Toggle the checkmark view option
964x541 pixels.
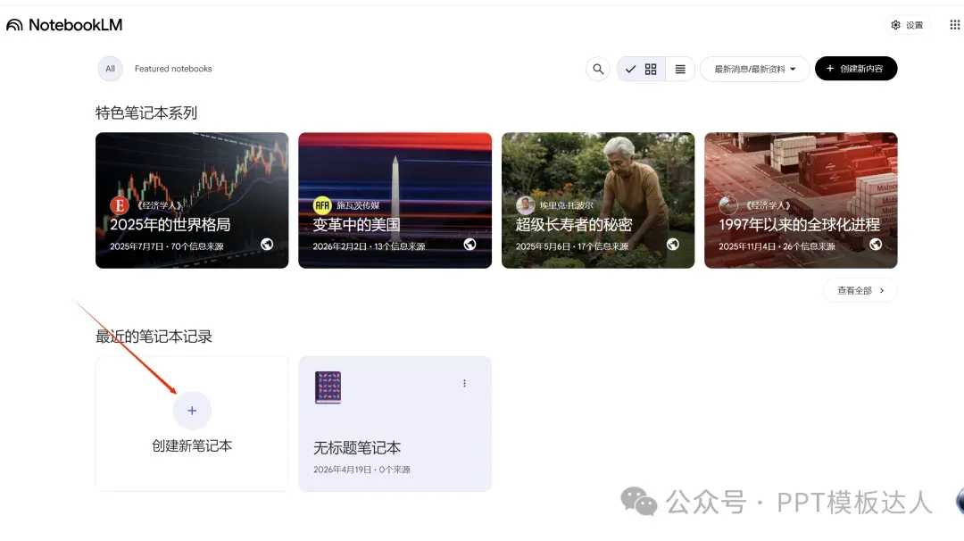[x=631, y=69]
